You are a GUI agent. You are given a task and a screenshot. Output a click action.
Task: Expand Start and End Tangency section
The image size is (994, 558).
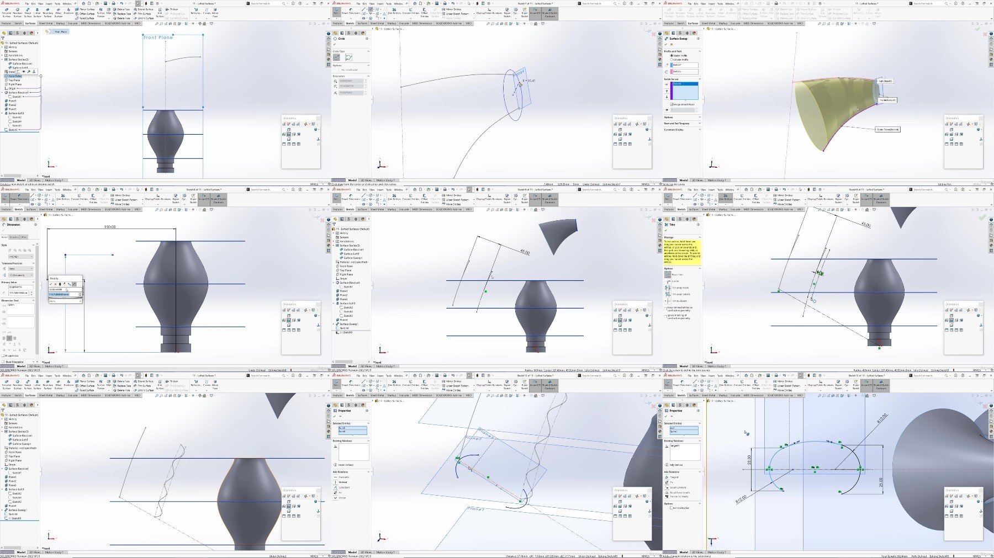coord(699,124)
